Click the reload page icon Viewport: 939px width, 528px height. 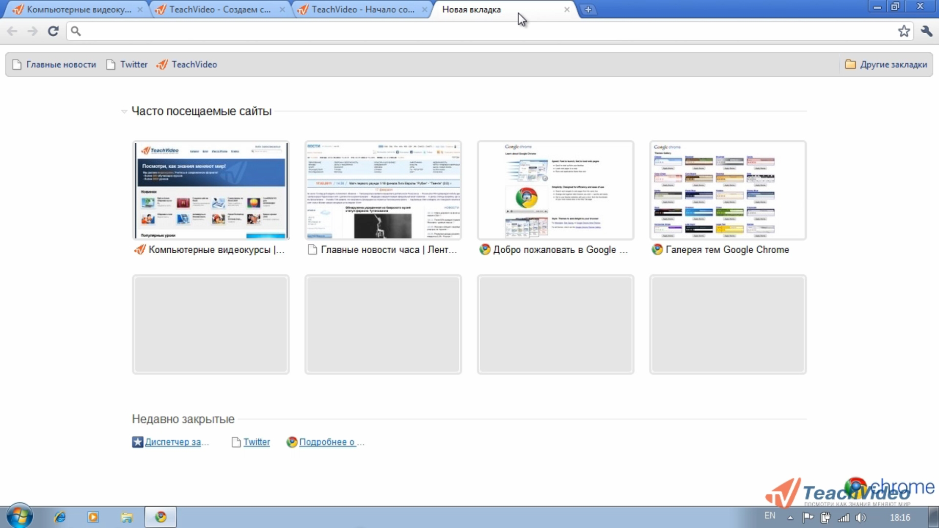53,31
